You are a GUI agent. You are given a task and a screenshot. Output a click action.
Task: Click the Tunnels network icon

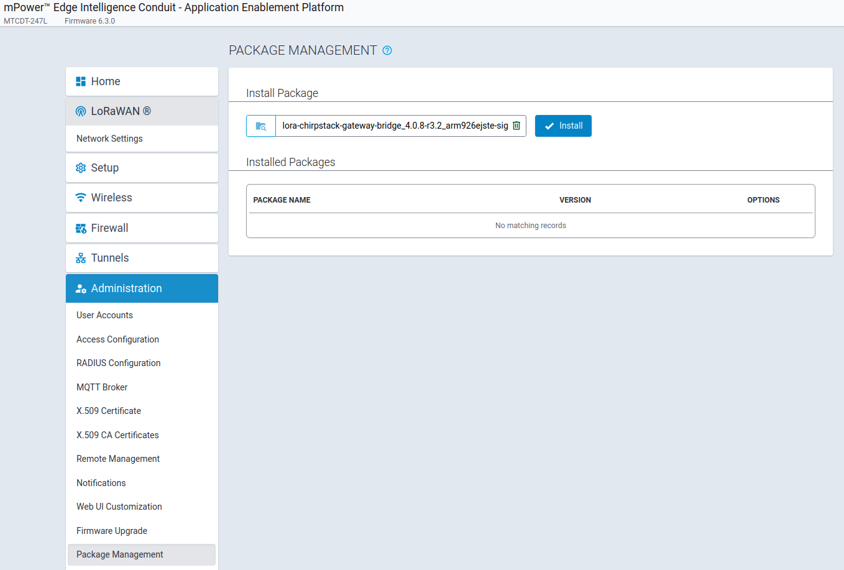pos(81,258)
